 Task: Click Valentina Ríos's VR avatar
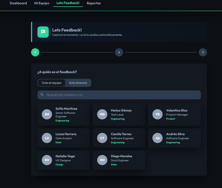157,114
